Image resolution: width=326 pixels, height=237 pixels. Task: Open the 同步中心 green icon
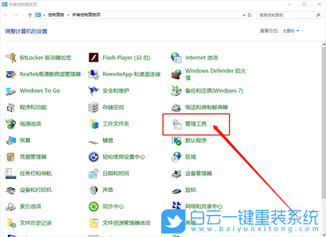(x=93, y=206)
